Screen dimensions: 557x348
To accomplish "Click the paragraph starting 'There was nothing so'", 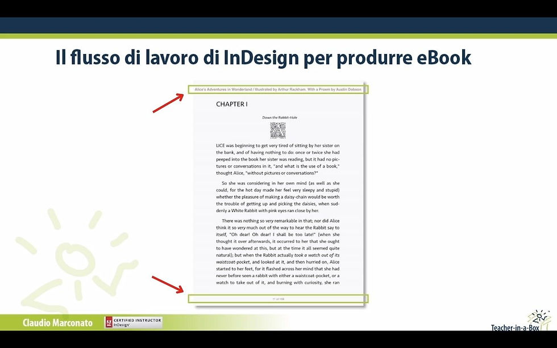I will [278, 251].
